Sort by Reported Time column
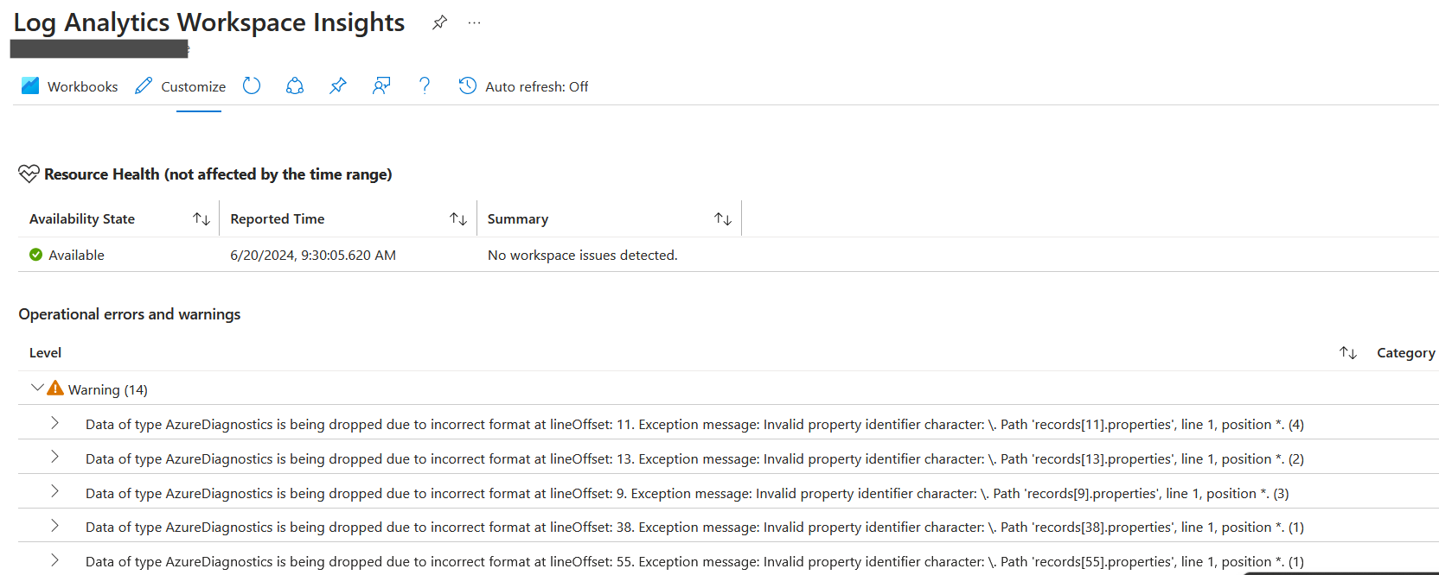The width and height of the screenshot is (1439, 575). pyautogui.click(x=458, y=219)
